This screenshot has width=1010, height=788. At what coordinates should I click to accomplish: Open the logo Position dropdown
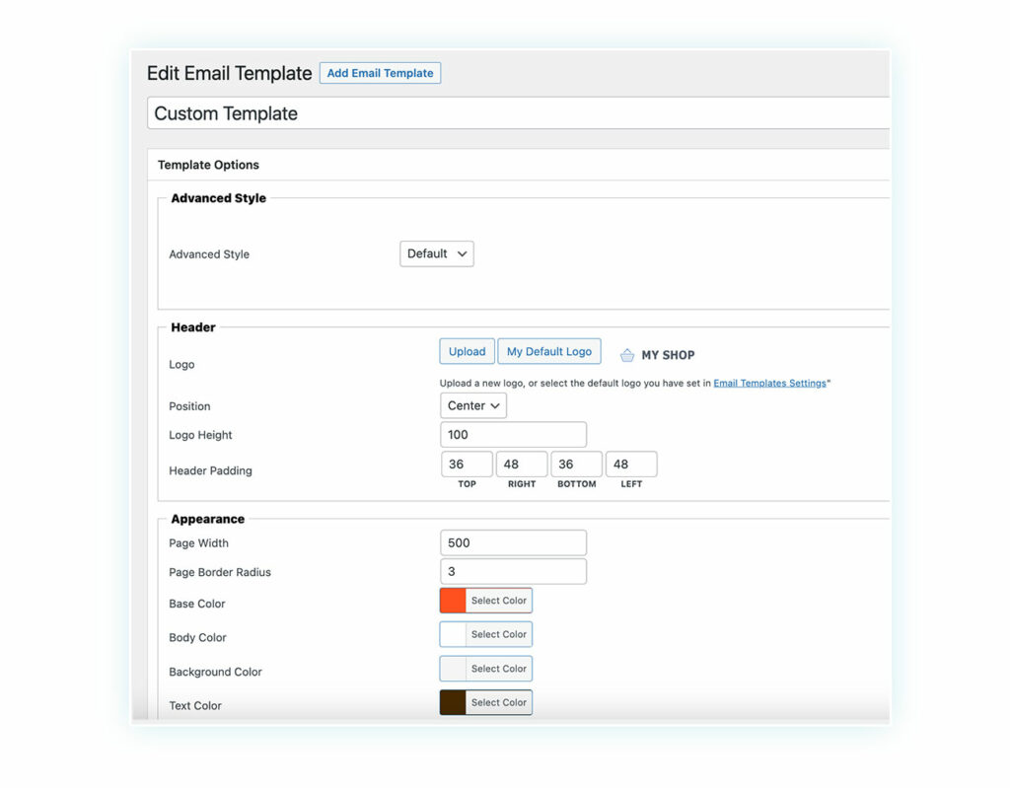(473, 405)
